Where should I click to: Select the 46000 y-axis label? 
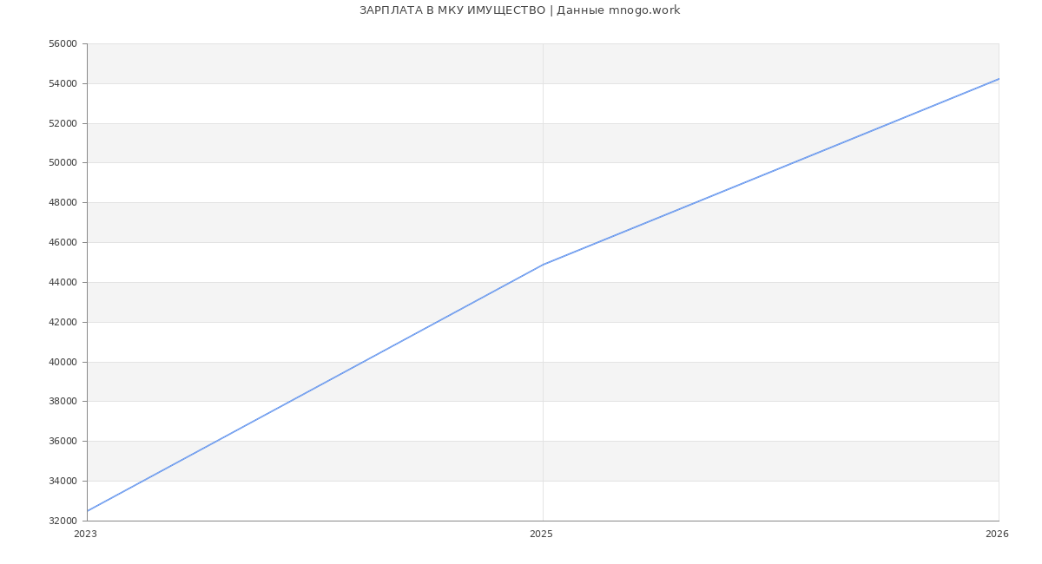pyautogui.click(x=63, y=243)
